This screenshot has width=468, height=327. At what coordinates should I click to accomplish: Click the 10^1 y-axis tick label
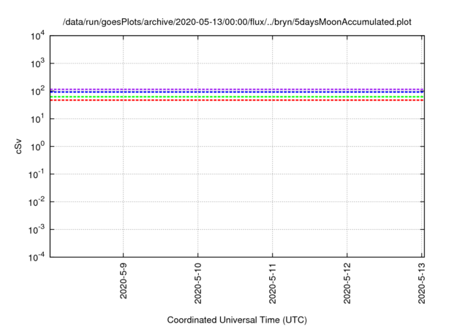pyautogui.click(x=37, y=119)
